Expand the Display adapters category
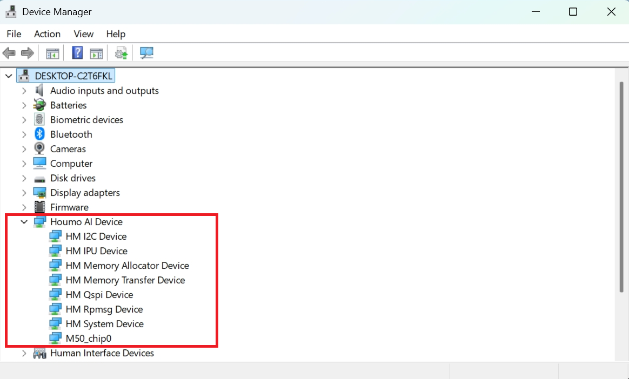This screenshot has width=629, height=379. (24, 193)
